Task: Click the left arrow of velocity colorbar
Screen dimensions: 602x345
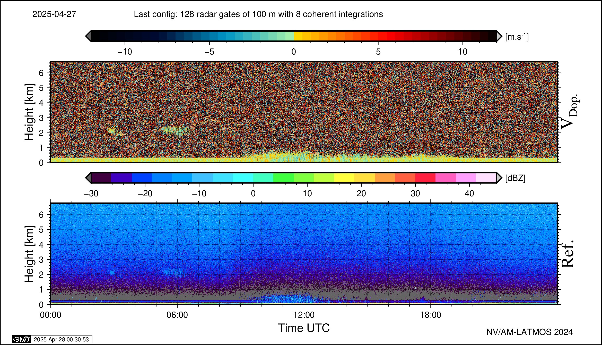Action: [88, 36]
